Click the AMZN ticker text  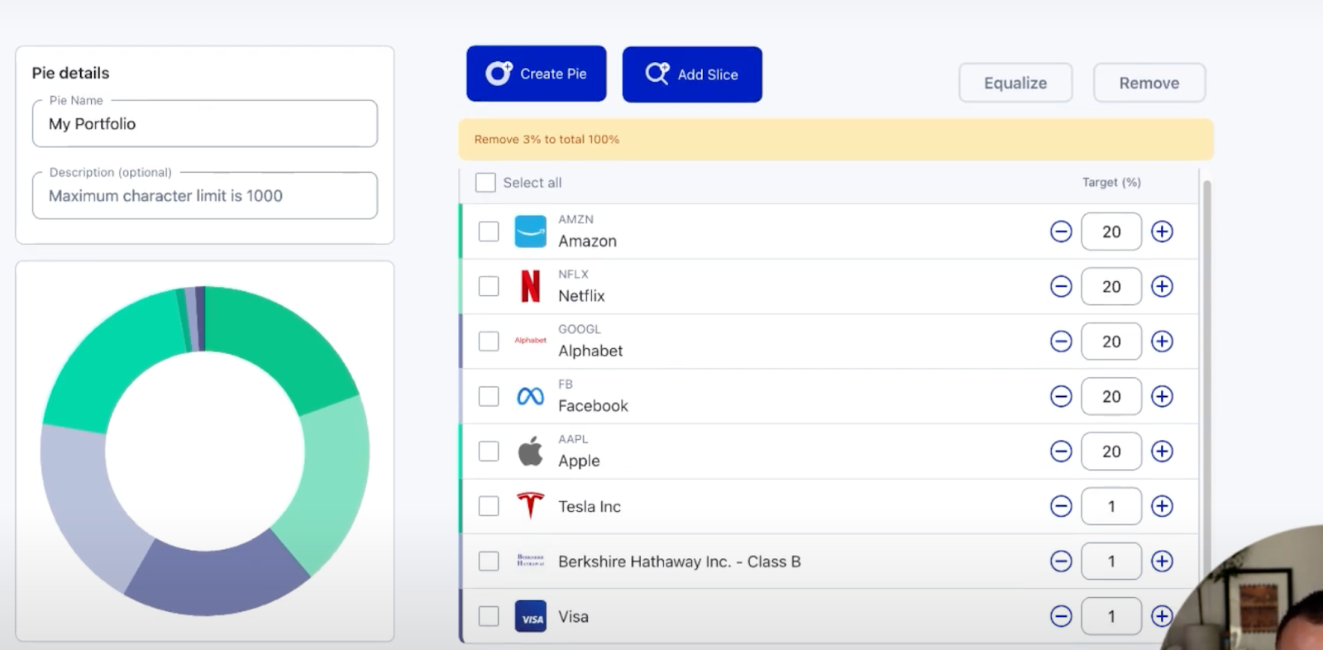(576, 219)
